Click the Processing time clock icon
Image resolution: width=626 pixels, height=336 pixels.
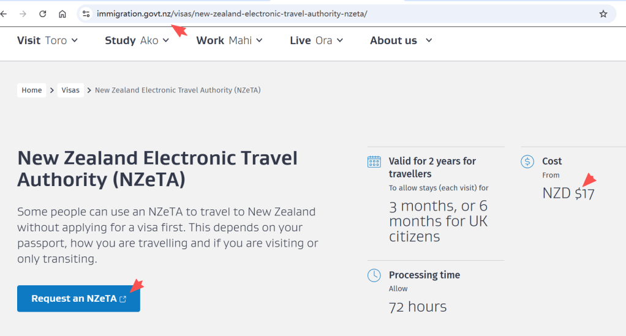pyautogui.click(x=374, y=275)
